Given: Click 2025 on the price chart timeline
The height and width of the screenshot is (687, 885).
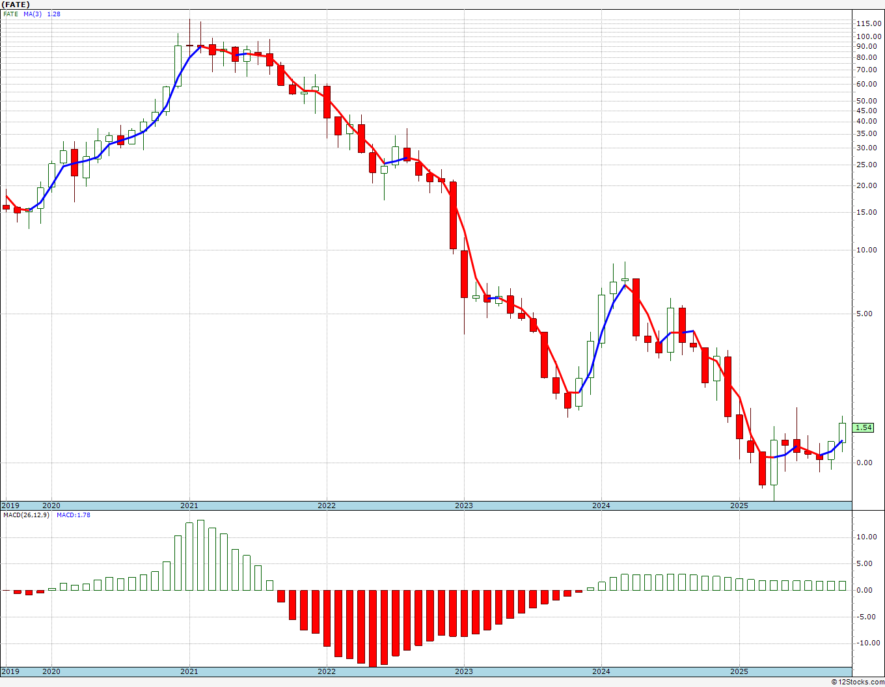Looking at the screenshot, I should click(x=739, y=505).
